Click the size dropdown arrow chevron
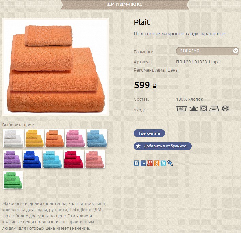Image resolution: width=241 pixels, height=233 pixels. click(x=235, y=51)
